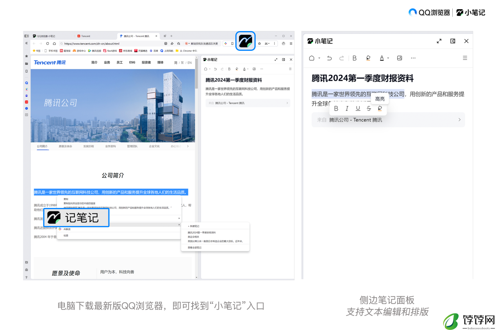Show more sub-tabs with chevron after 企业文化
The image size is (496, 330).
(x=188, y=146)
